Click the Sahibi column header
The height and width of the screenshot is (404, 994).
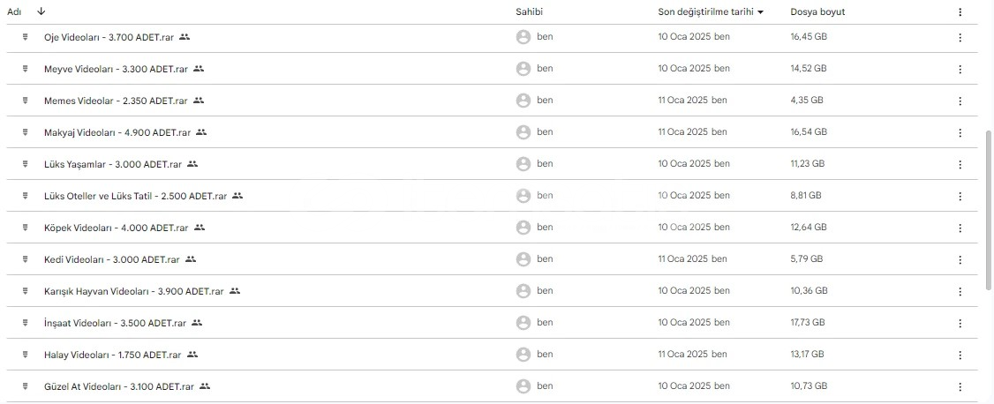pyautogui.click(x=530, y=12)
